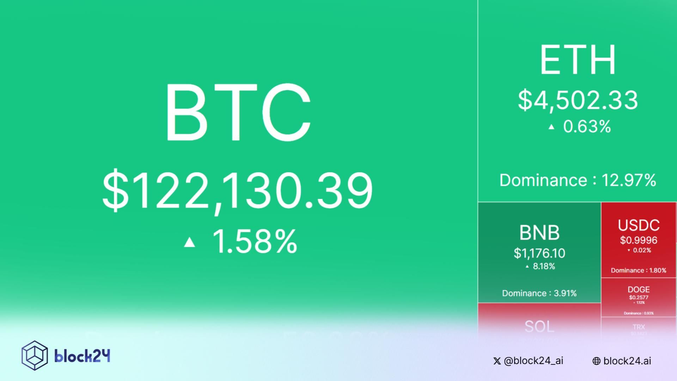Select the BTC ticker label

click(238, 112)
